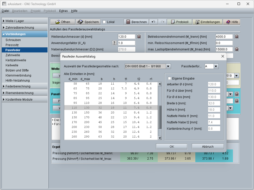Open the Extras menu
Viewport: 254px width, 190px height.
coord(63,11)
